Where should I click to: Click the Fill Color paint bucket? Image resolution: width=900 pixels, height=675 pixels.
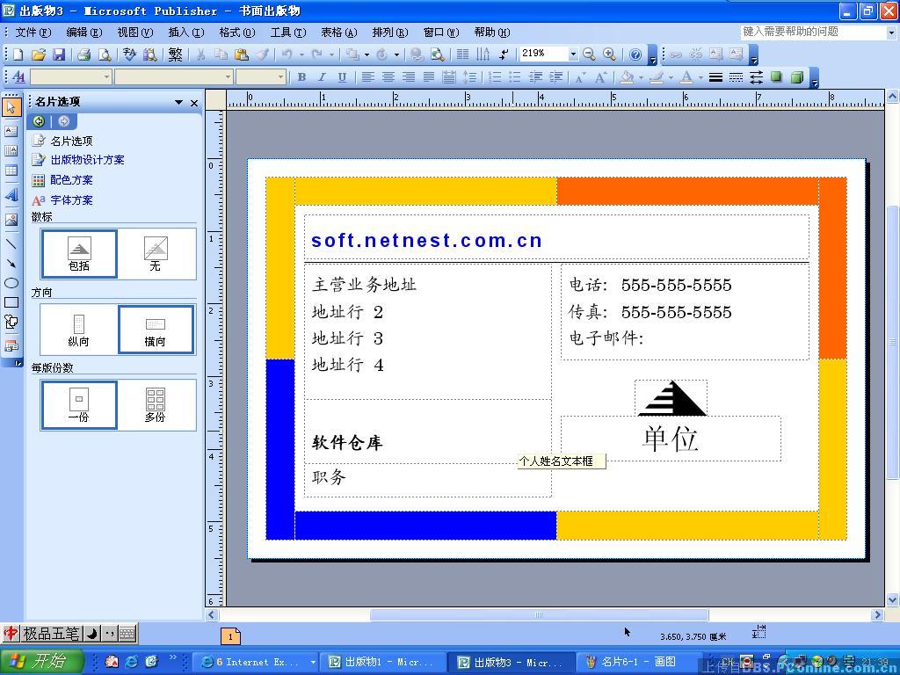(628, 77)
